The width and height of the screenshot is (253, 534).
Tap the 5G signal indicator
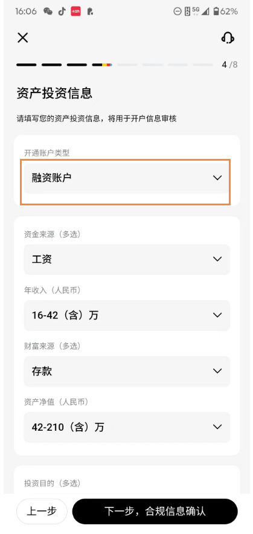pos(196,11)
